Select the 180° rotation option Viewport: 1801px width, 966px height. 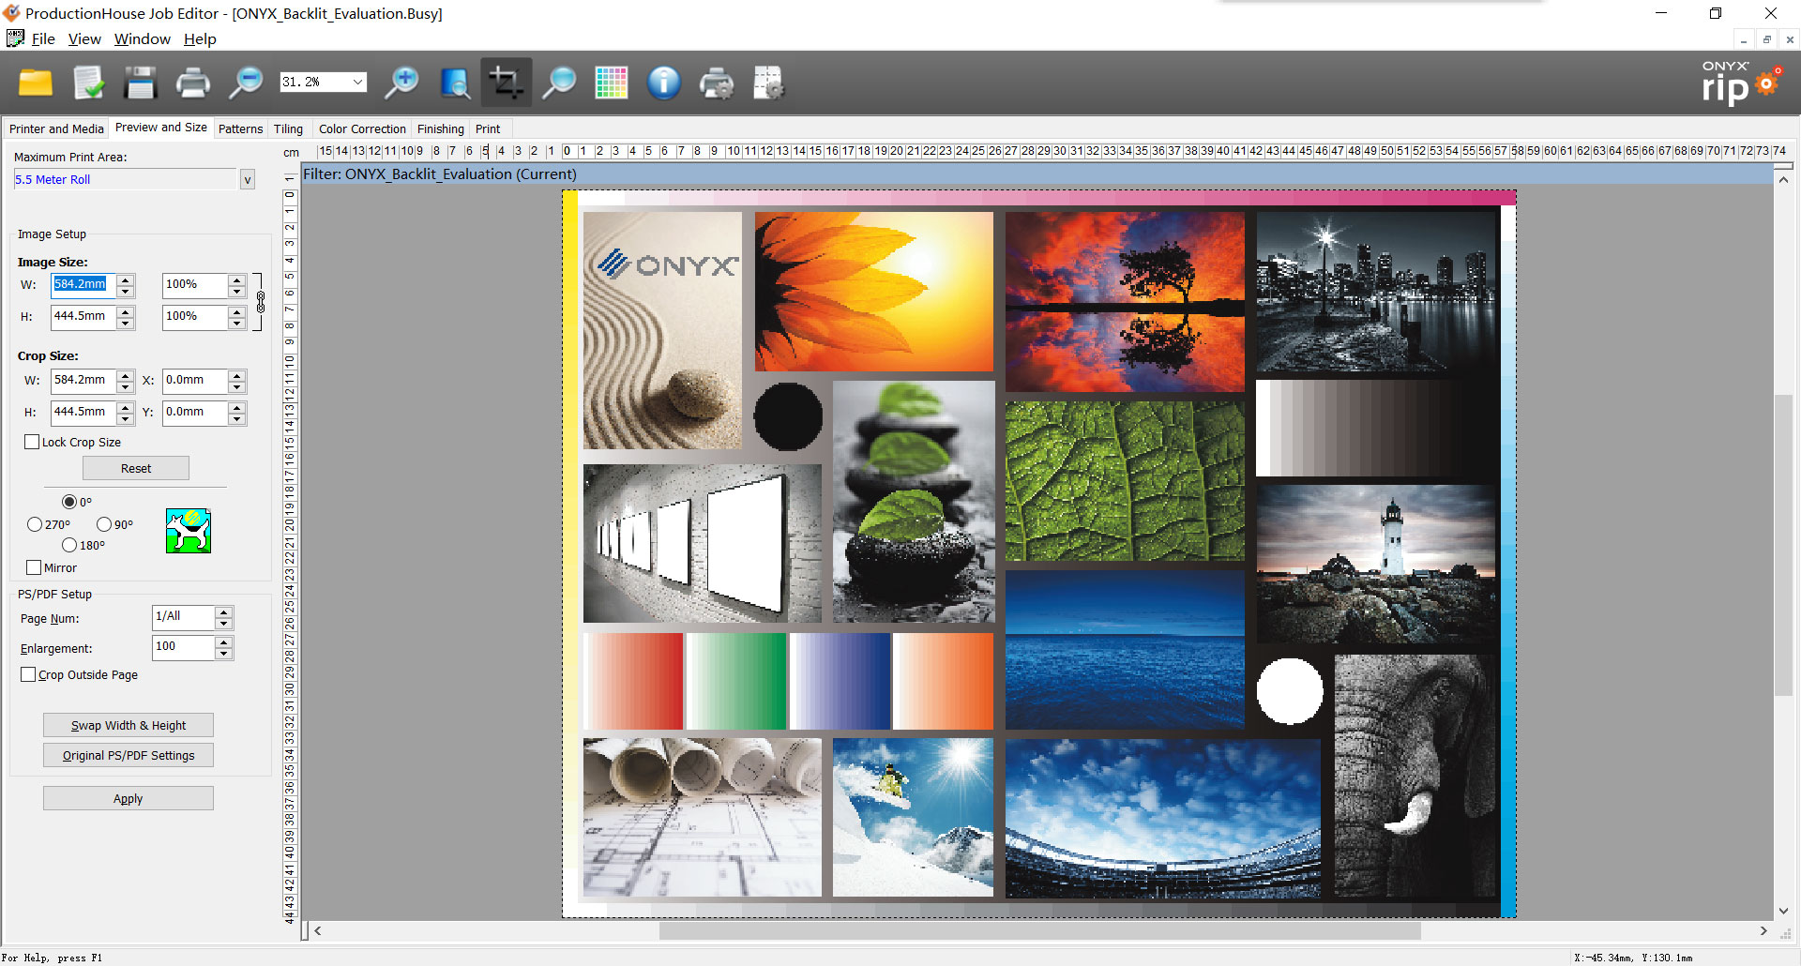pyautogui.click(x=69, y=546)
